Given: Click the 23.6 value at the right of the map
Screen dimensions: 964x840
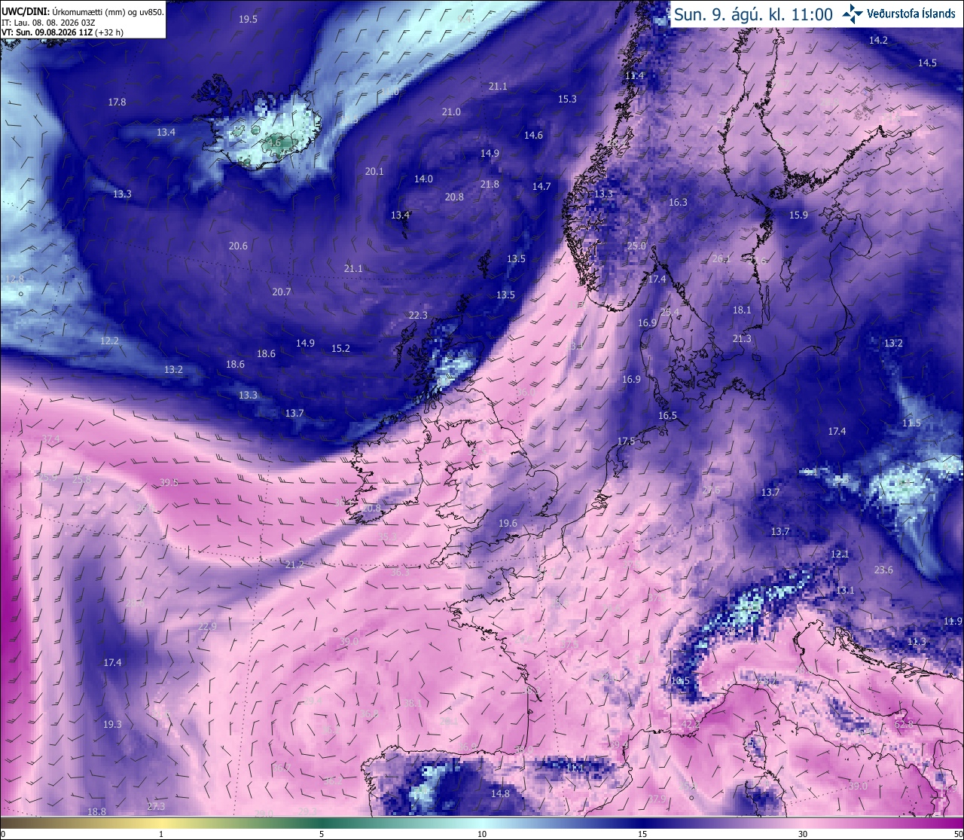Looking at the screenshot, I should [883, 570].
